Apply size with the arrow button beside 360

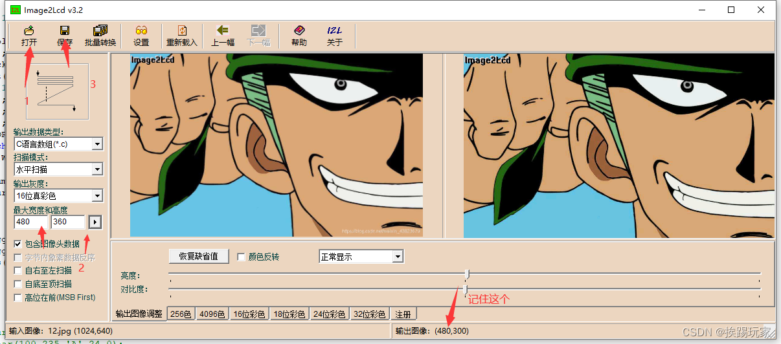[95, 222]
